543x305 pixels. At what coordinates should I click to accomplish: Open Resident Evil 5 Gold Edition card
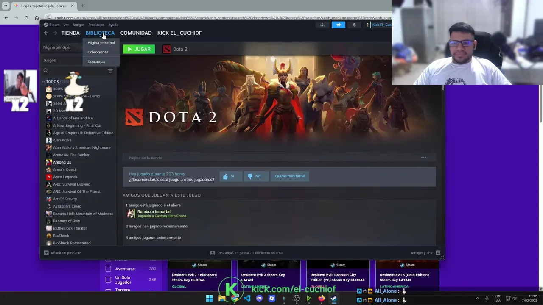tap(407, 275)
